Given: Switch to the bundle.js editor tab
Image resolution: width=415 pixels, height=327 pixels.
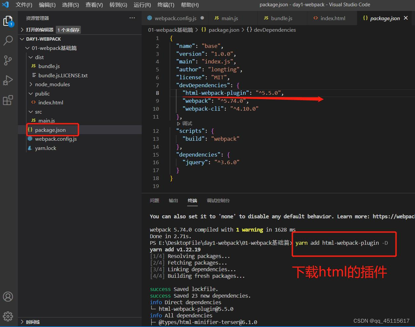Looking at the screenshot, I should click(282, 18).
